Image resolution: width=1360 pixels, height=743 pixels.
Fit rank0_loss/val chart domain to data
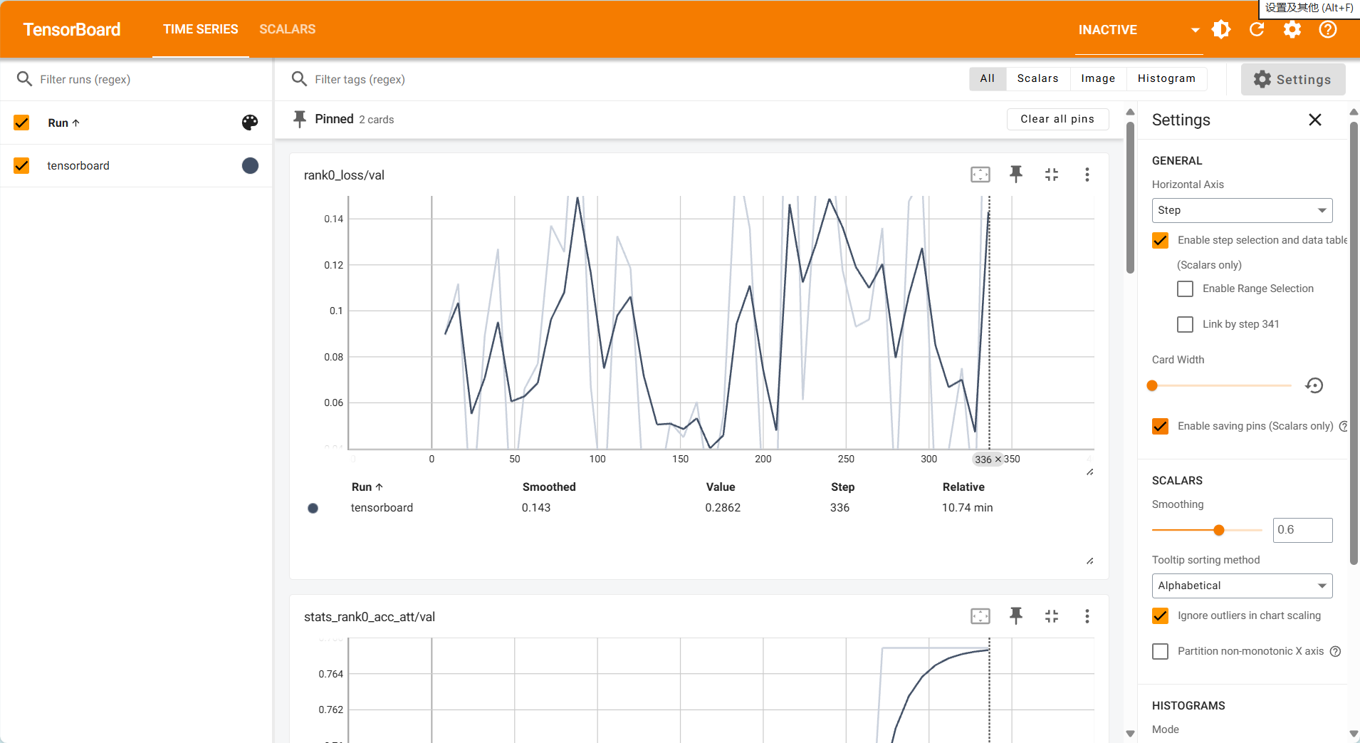tap(980, 175)
